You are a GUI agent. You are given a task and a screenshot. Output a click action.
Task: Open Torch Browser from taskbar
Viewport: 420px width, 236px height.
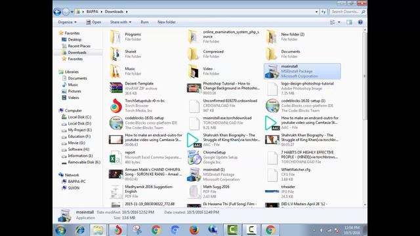tap(117, 230)
